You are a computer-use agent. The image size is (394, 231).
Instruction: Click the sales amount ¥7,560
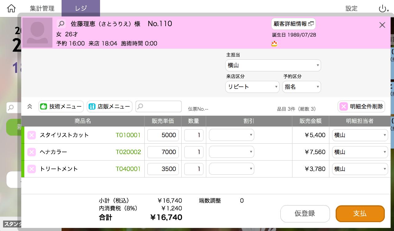(x=315, y=152)
